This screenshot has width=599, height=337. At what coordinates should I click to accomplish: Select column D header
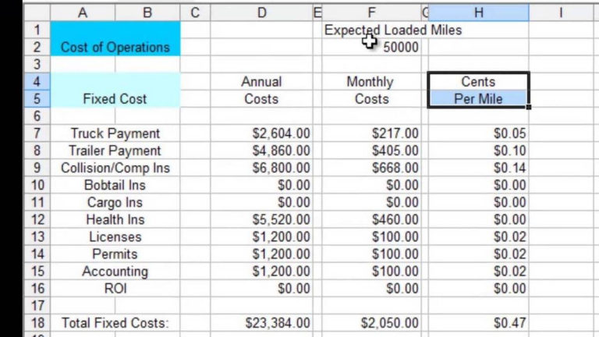coord(261,12)
